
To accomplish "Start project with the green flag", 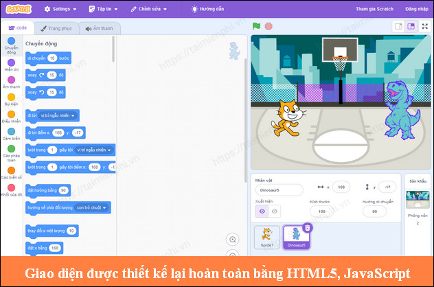I will click(x=256, y=26).
